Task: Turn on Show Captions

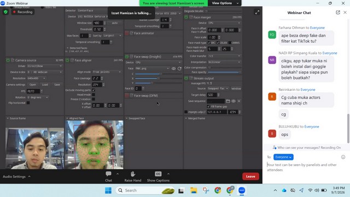Action: (158, 174)
